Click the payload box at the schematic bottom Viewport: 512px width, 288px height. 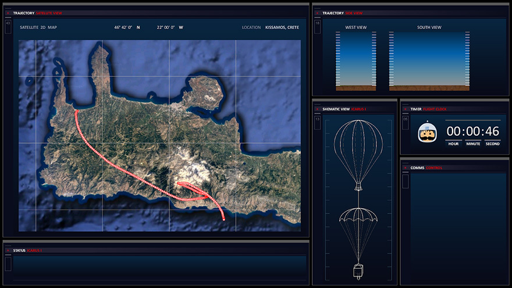359,271
